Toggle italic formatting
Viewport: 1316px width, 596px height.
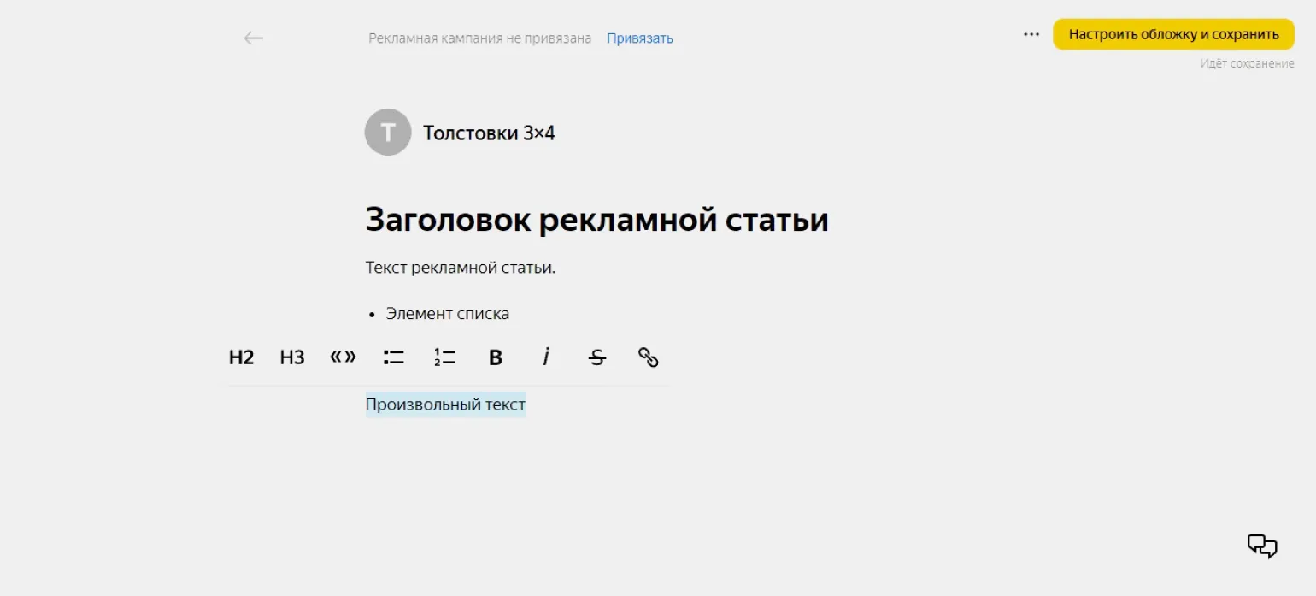(546, 357)
